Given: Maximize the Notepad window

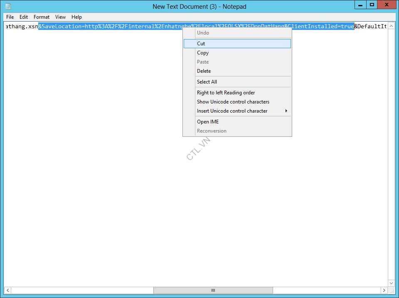Looking at the screenshot, I should pyautogui.click(x=372, y=5).
